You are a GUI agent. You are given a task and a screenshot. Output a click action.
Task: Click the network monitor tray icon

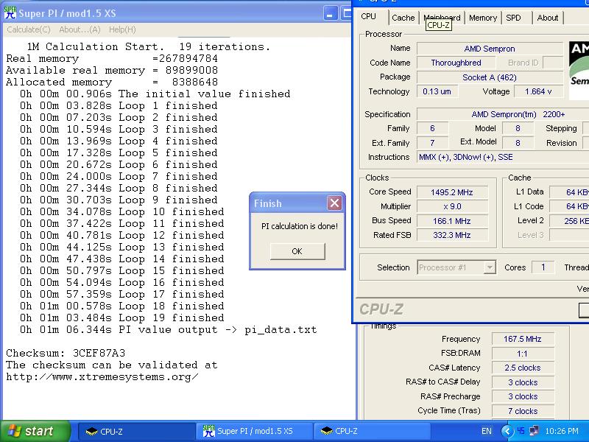coord(534,431)
